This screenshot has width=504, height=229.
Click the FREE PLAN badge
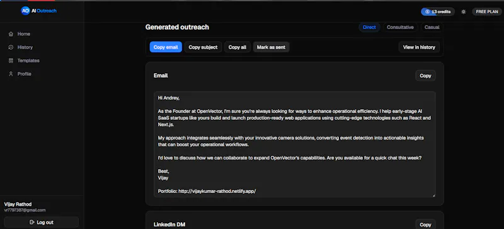coord(486,11)
